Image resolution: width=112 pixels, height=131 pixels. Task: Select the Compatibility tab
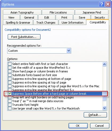(x=98, y=22)
